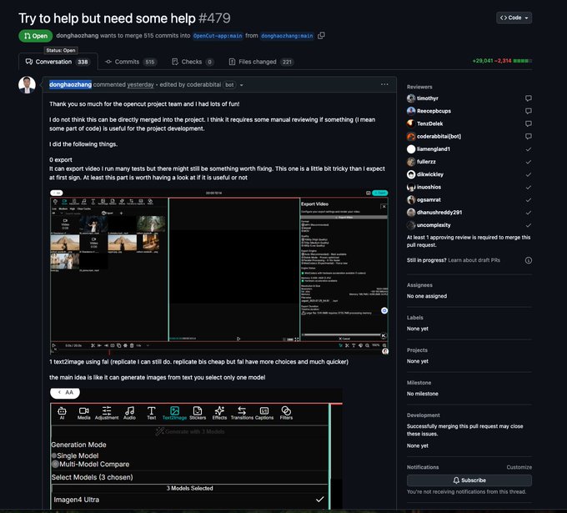Click the forest media thumbnail in export screenshot
Image resolution: width=567 pixels, height=513 pixels.
click(x=151, y=224)
